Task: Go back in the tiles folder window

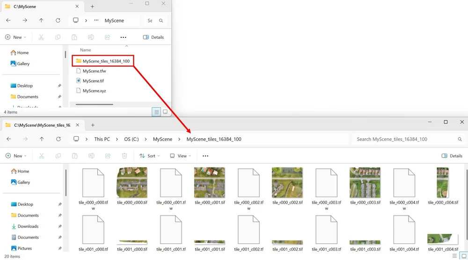Action: (8, 139)
